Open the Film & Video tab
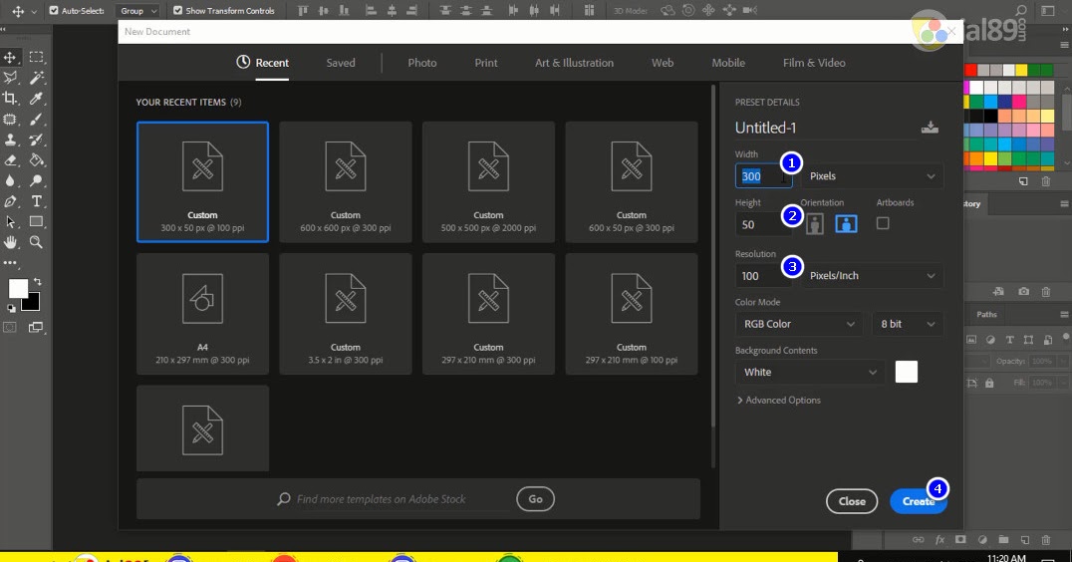This screenshot has height=562, width=1072. 814,63
